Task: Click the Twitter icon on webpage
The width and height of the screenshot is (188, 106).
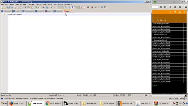Action: click(x=175, y=12)
